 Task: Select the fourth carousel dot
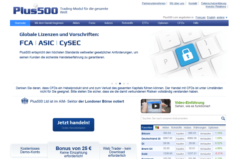tap(124, 83)
